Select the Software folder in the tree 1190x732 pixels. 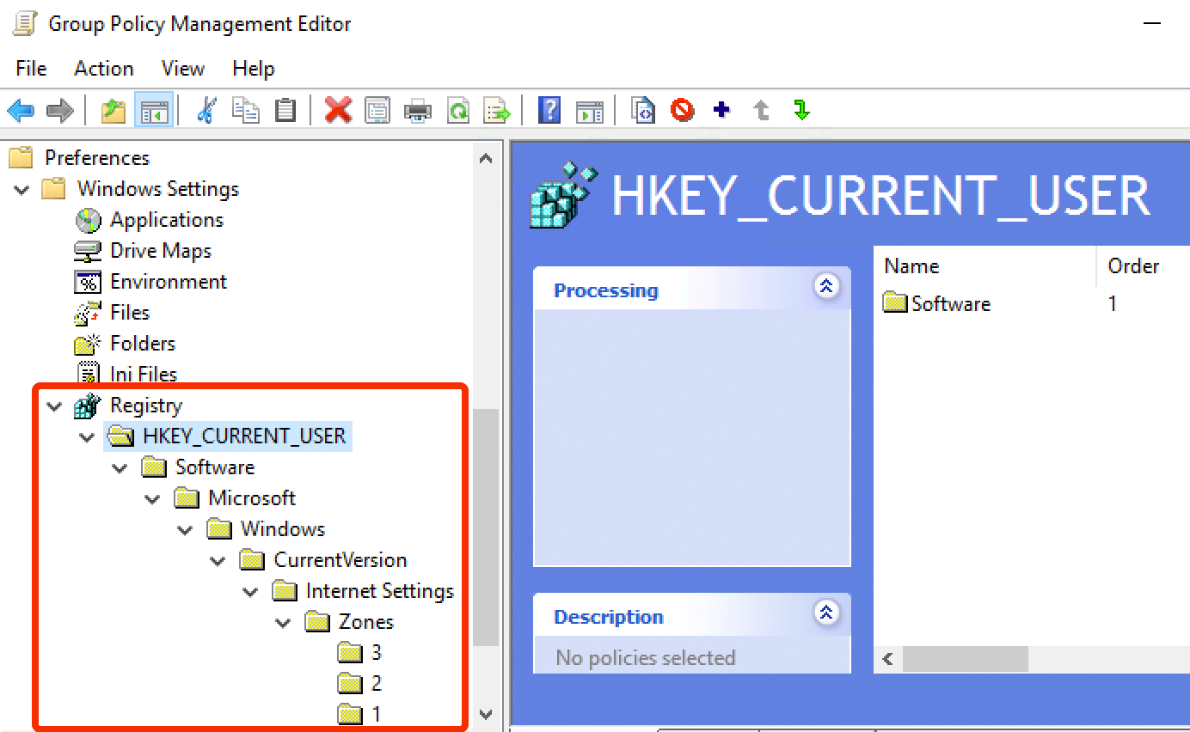215,467
